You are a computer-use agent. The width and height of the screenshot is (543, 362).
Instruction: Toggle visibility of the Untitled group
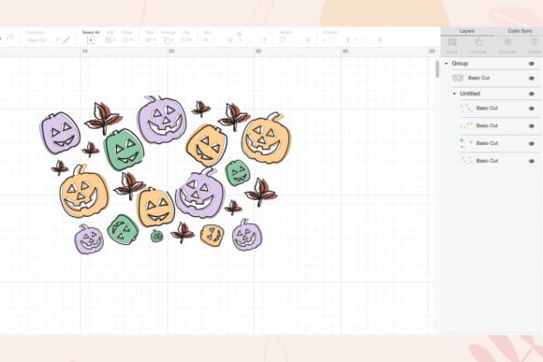(x=532, y=94)
